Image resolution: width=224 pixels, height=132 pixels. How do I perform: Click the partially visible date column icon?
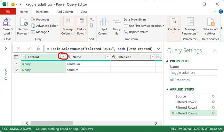click(158, 57)
